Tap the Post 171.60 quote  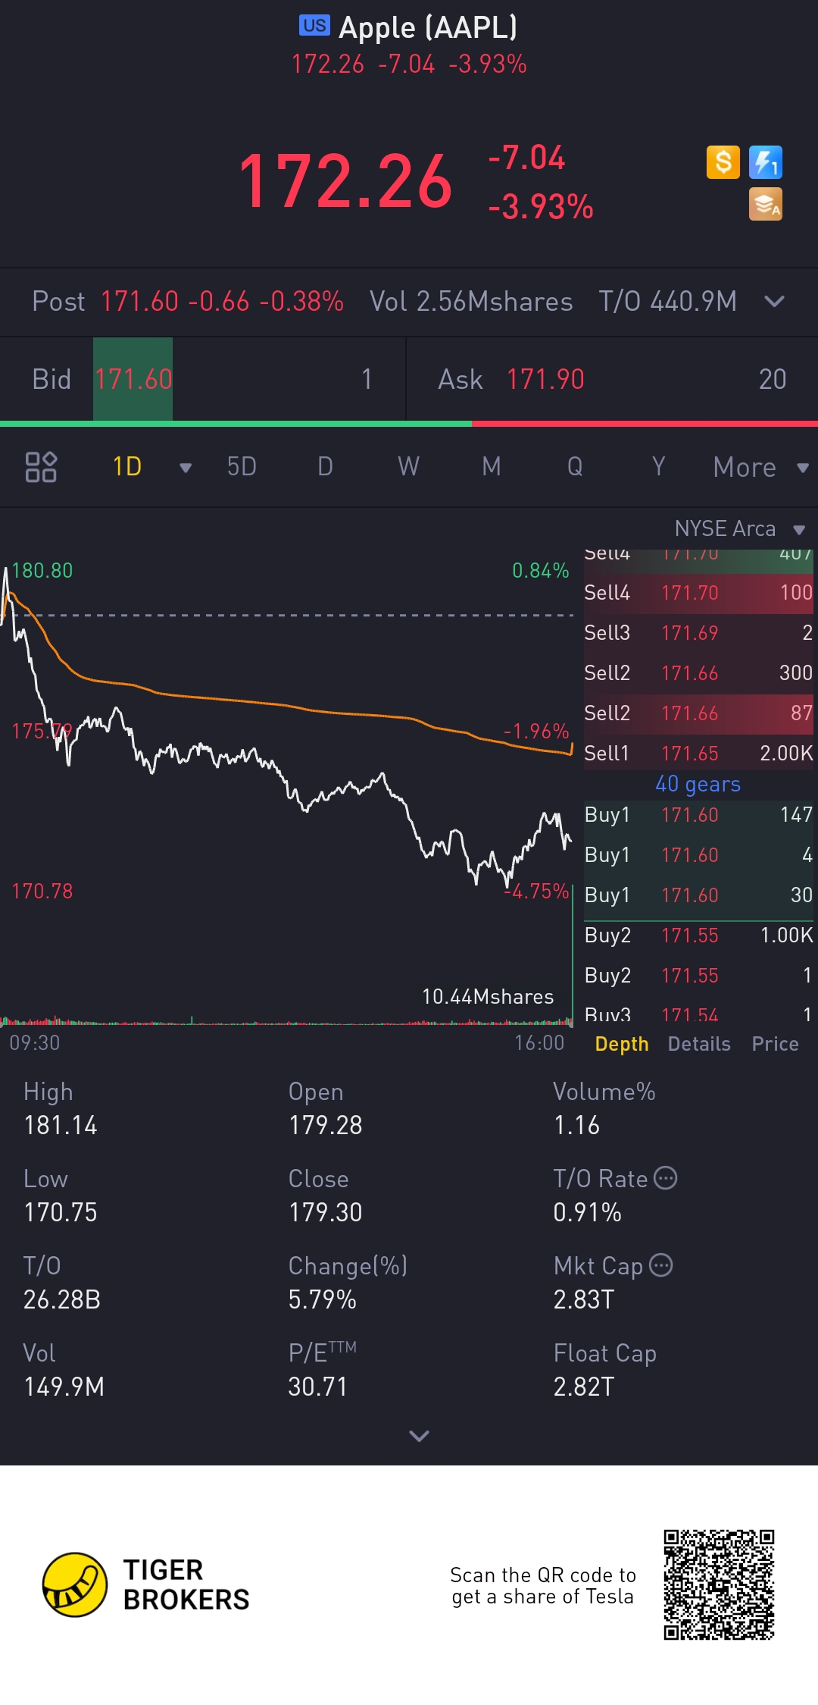coord(188,302)
